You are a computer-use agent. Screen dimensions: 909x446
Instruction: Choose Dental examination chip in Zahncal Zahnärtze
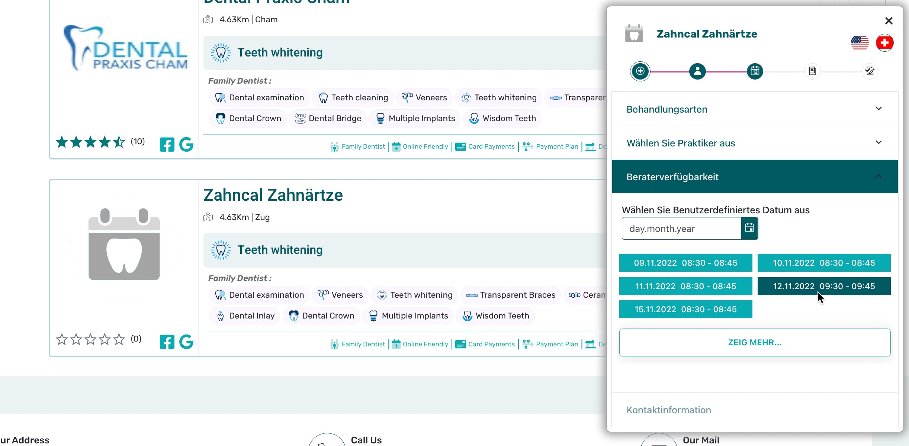click(259, 295)
